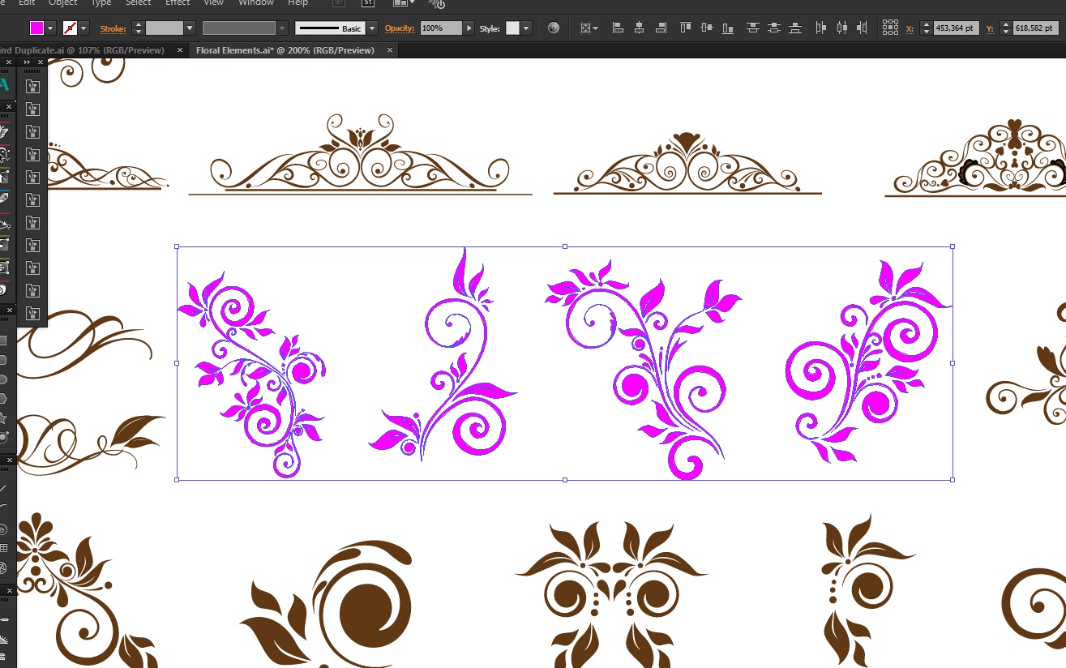
Task: Switch to the Floral Elements.ai tab
Action: point(285,50)
